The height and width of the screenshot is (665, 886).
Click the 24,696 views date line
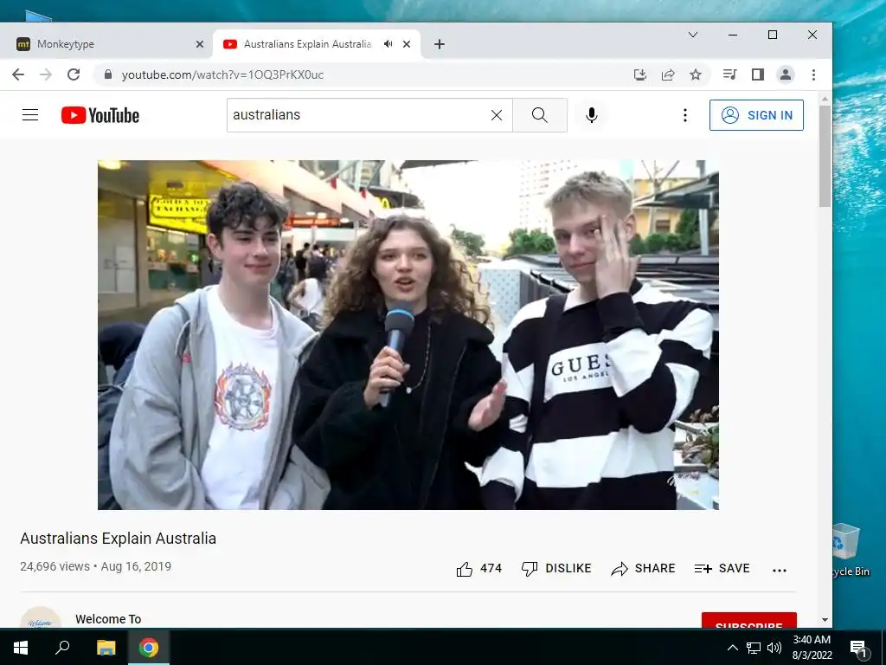click(x=95, y=566)
